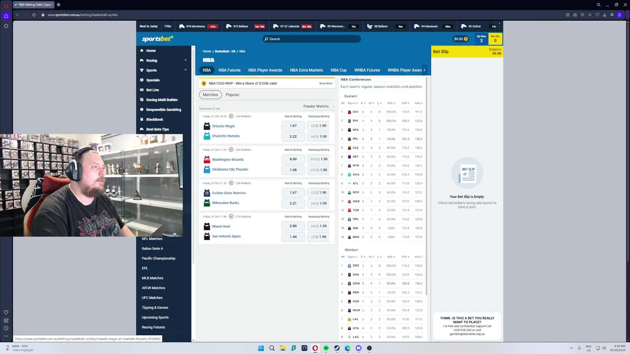Click the Sportsbet search field
The height and width of the screenshot is (354, 630).
312,39
